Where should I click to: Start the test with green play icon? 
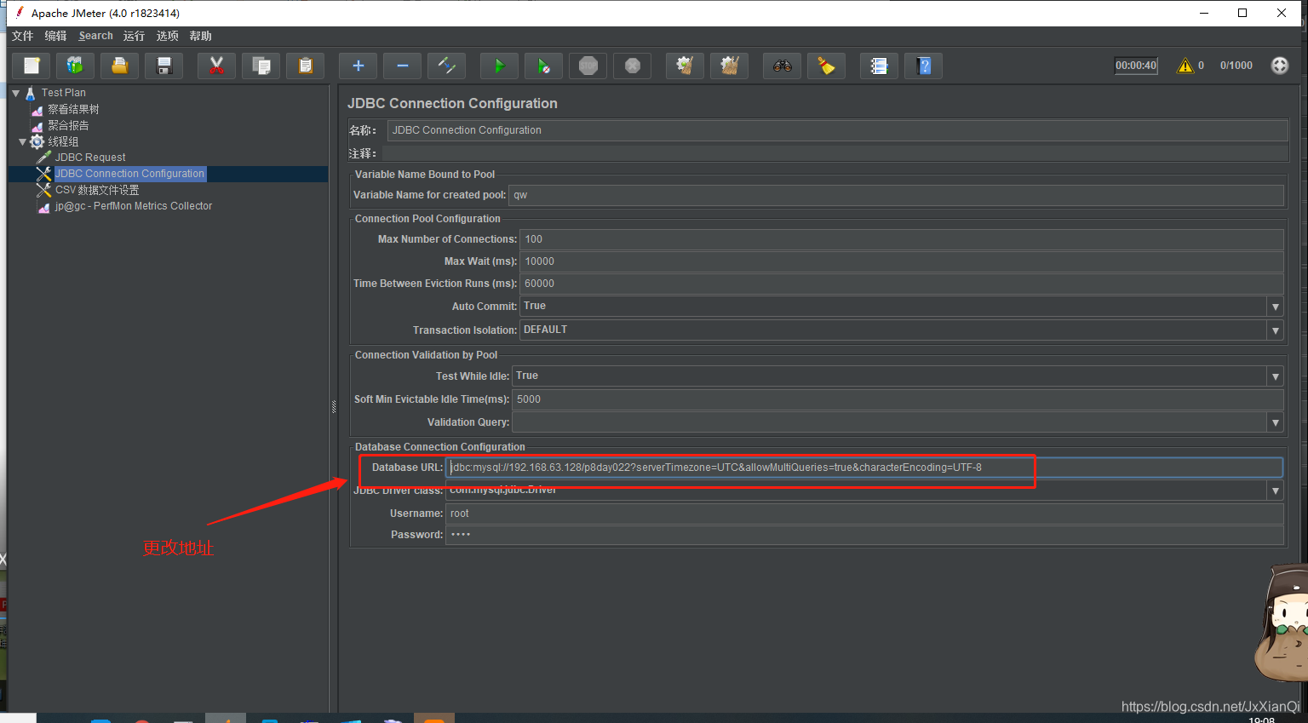499,66
